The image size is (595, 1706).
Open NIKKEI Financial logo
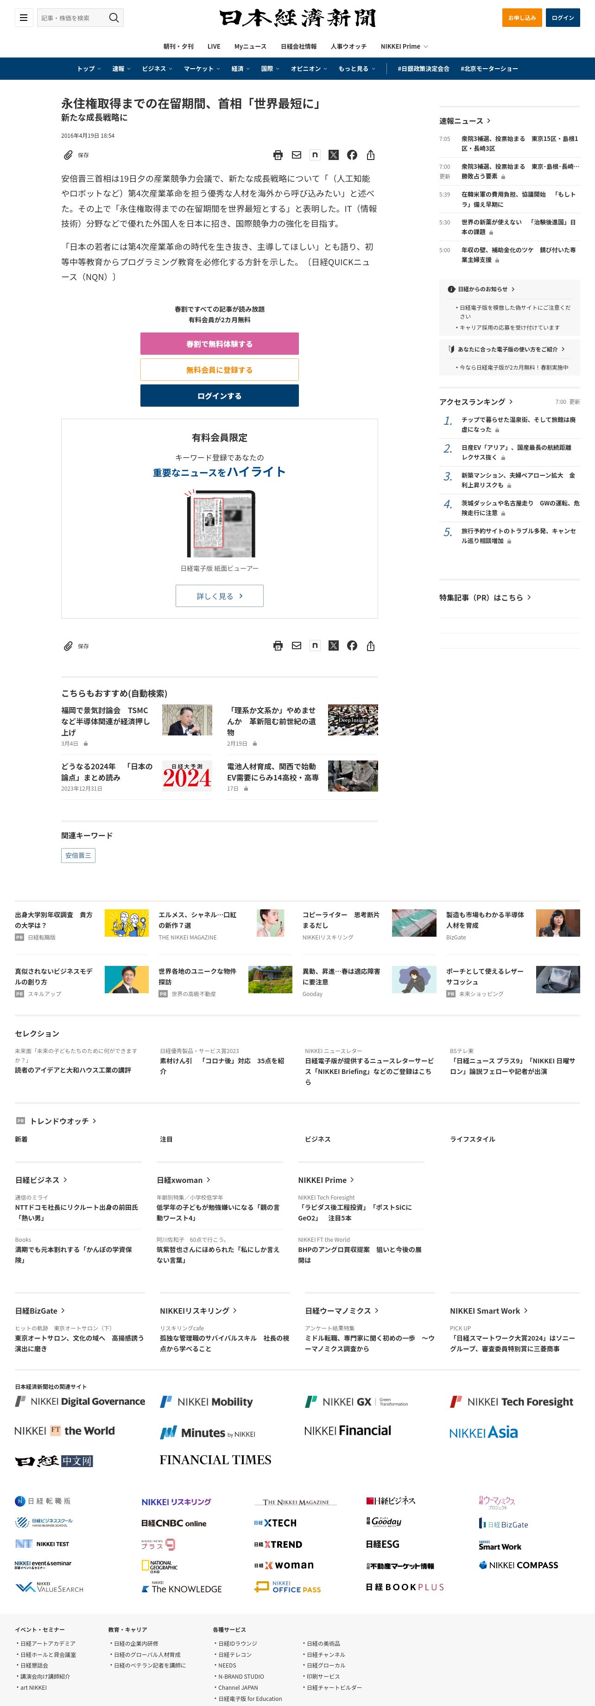point(348,1431)
